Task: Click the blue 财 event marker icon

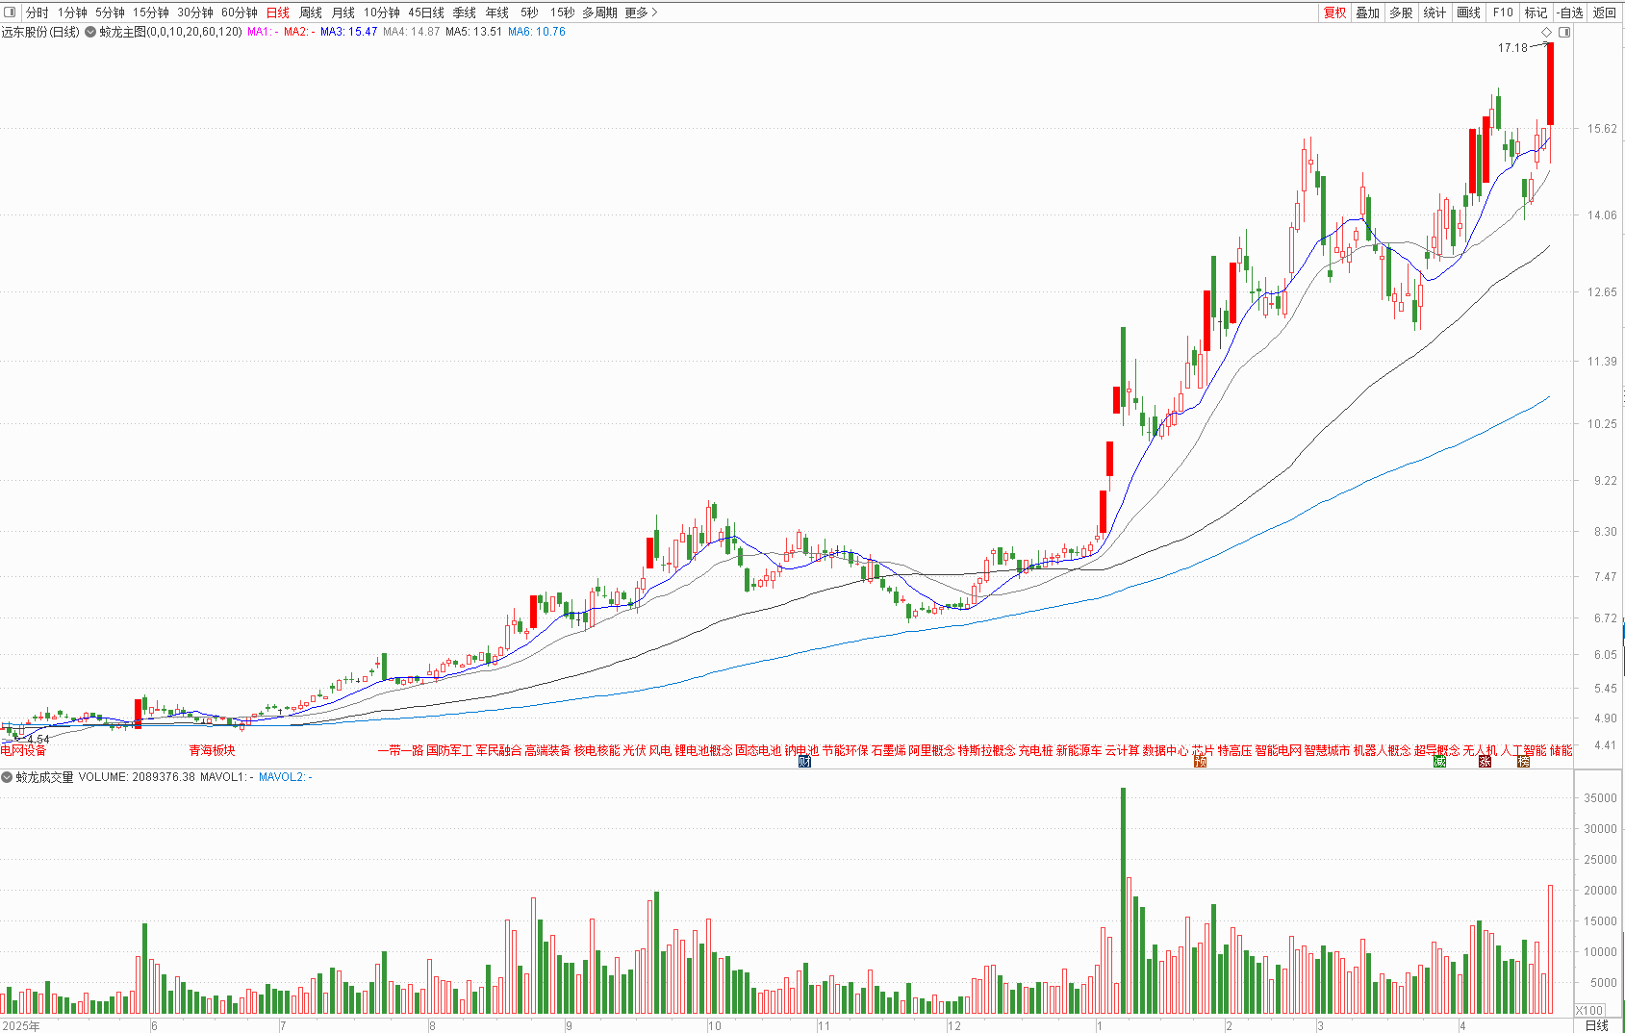Action: click(x=804, y=762)
